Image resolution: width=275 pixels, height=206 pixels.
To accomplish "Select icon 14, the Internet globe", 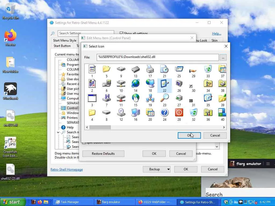I will tap(136, 84).
